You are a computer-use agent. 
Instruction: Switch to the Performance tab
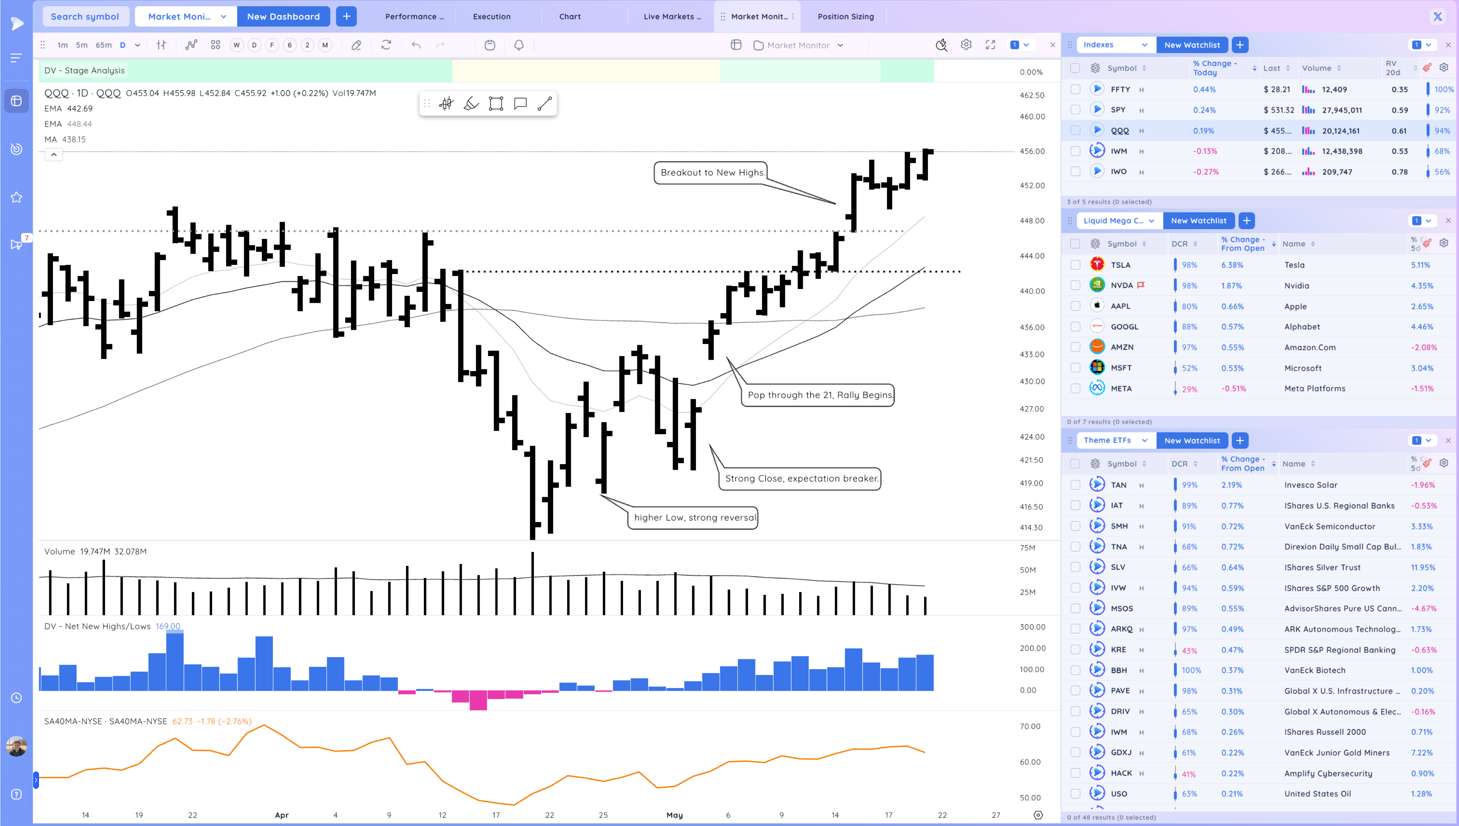pyautogui.click(x=414, y=16)
